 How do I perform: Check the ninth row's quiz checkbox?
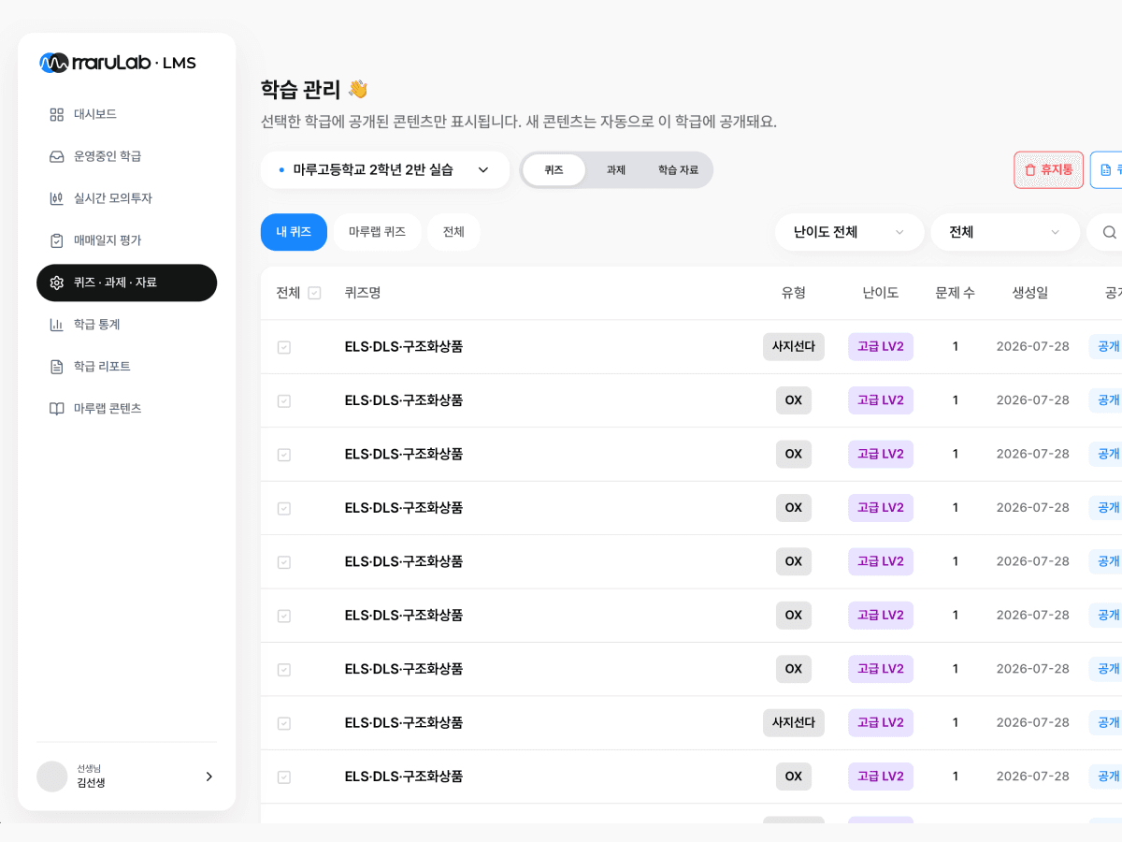pyautogui.click(x=284, y=777)
